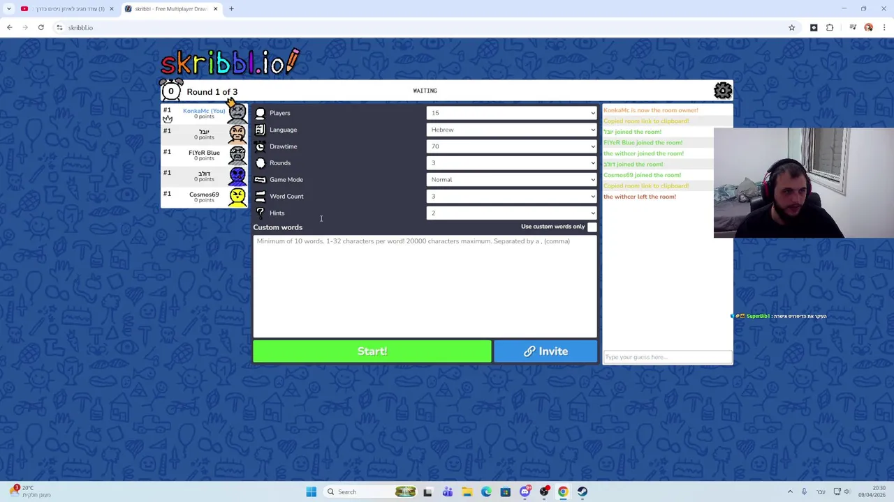Bookmark this page with the star icon
The height and width of the screenshot is (502, 894).
(791, 28)
